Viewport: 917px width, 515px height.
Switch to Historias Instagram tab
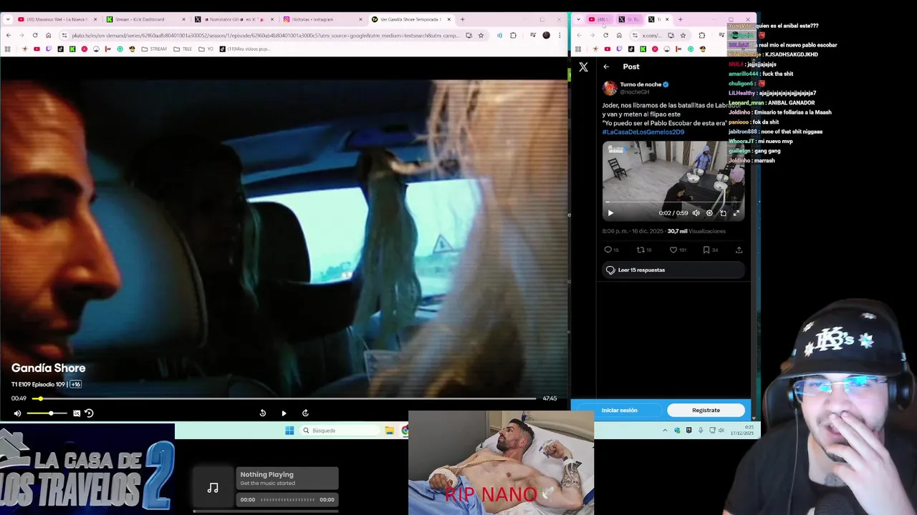tap(321, 19)
